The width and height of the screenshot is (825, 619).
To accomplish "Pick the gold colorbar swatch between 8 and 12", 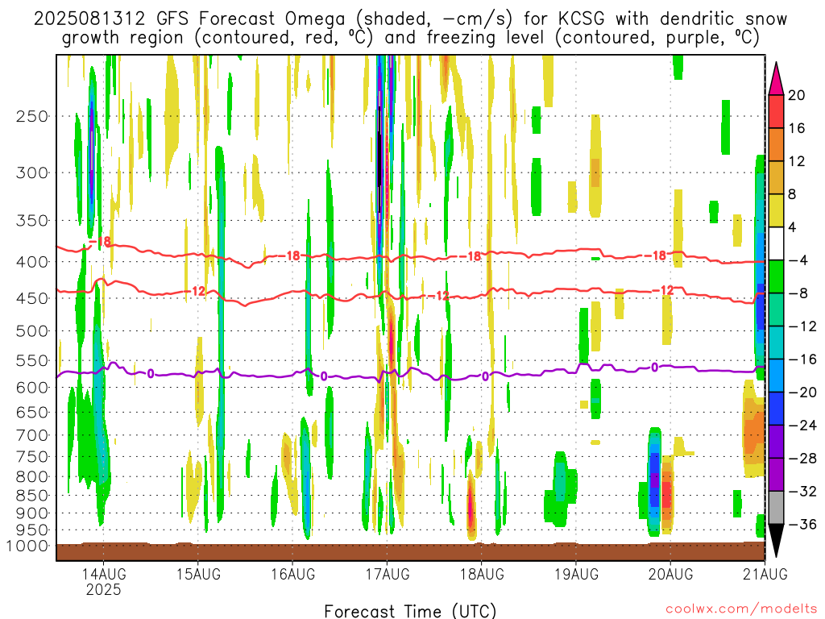I will (776, 178).
